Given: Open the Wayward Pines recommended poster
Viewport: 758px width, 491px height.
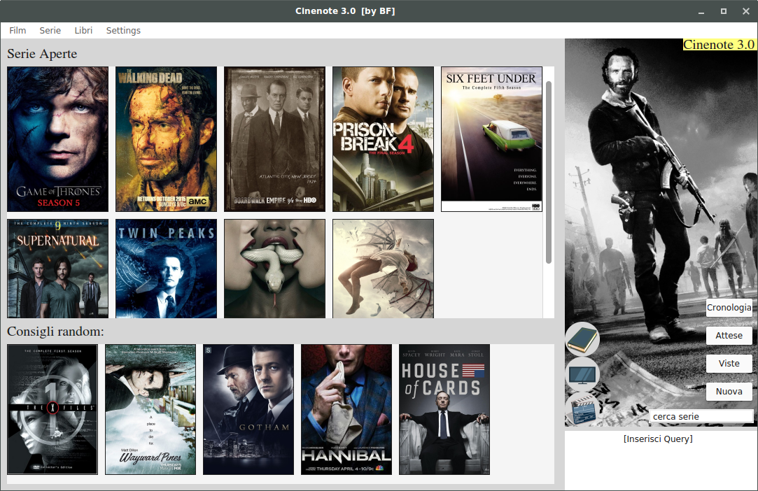Looking at the screenshot, I should [x=150, y=409].
